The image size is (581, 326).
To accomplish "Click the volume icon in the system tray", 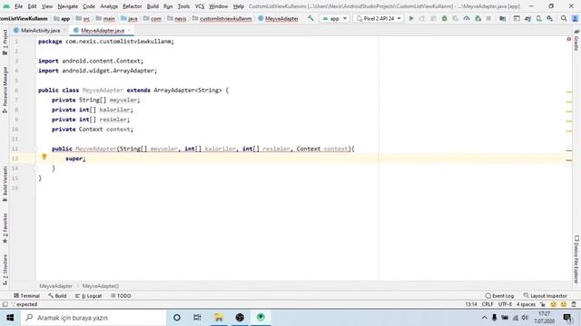I will coord(525,318).
